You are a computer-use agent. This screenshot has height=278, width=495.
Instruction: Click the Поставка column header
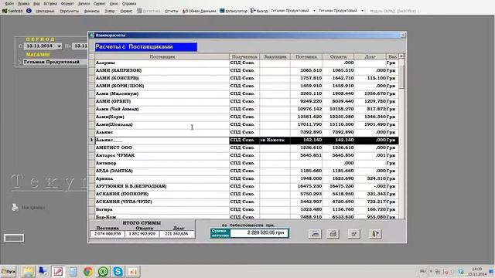coord(306,56)
